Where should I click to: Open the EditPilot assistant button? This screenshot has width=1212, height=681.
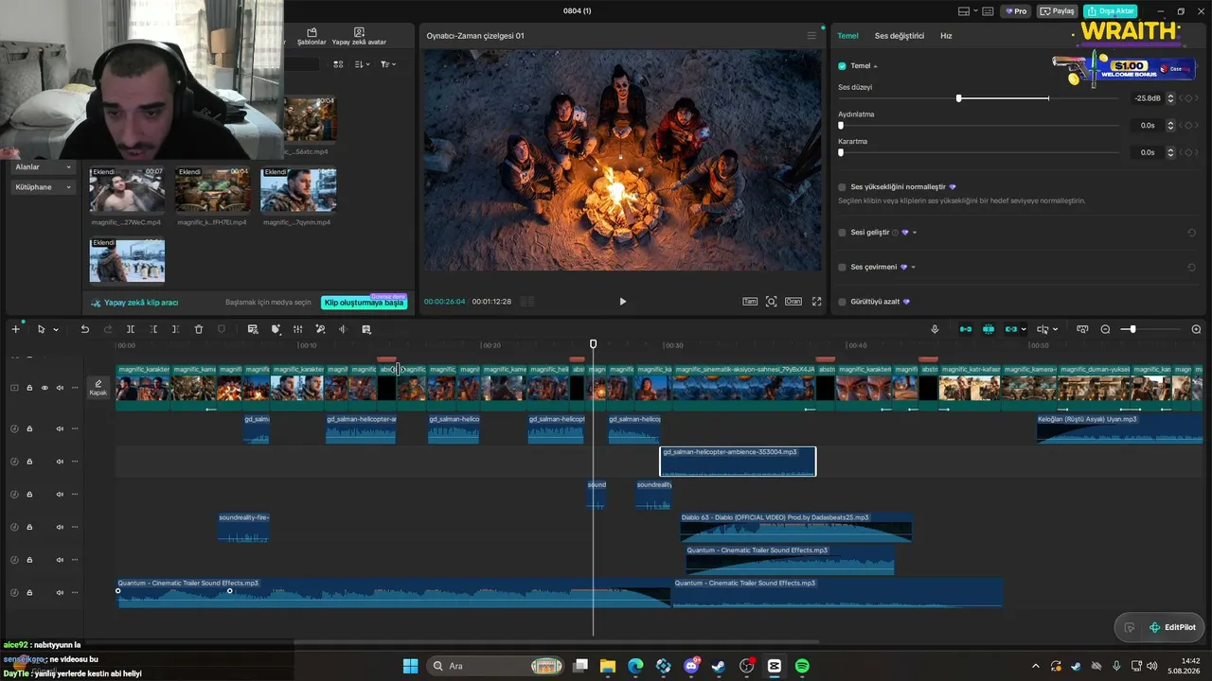point(1172,627)
